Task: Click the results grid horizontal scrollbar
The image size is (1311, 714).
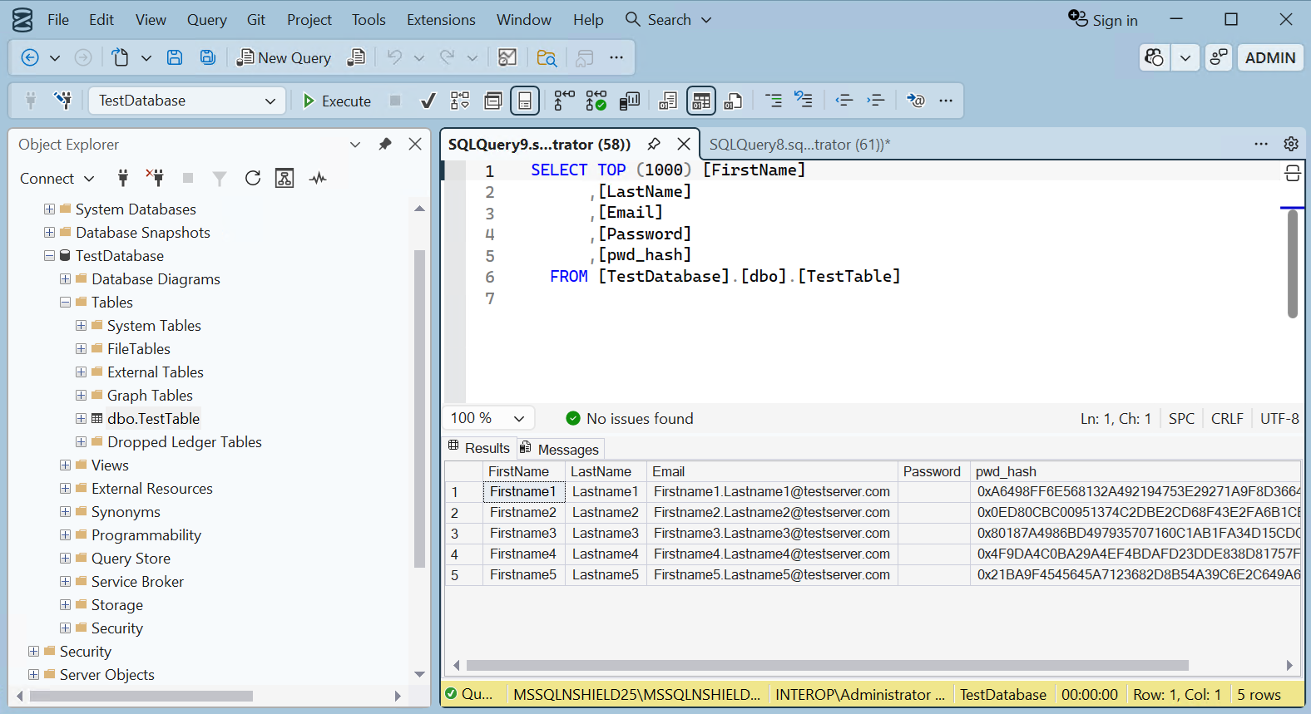Action: coord(828,665)
